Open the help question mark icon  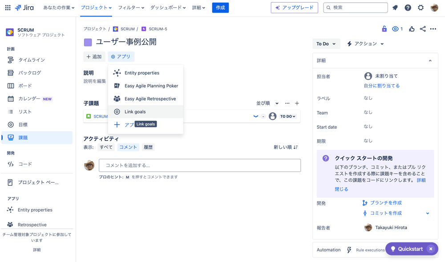pyautogui.click(x=408, y=8)
